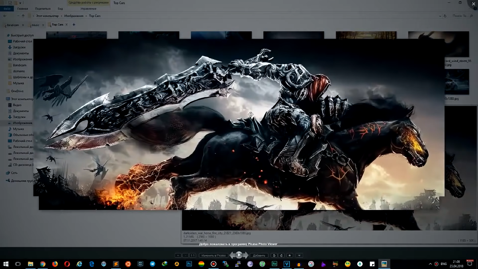The height and width of the screenshot is (269, 478).
Task: Click the "Изменить в Picasa" button
Action: (214, 255)
